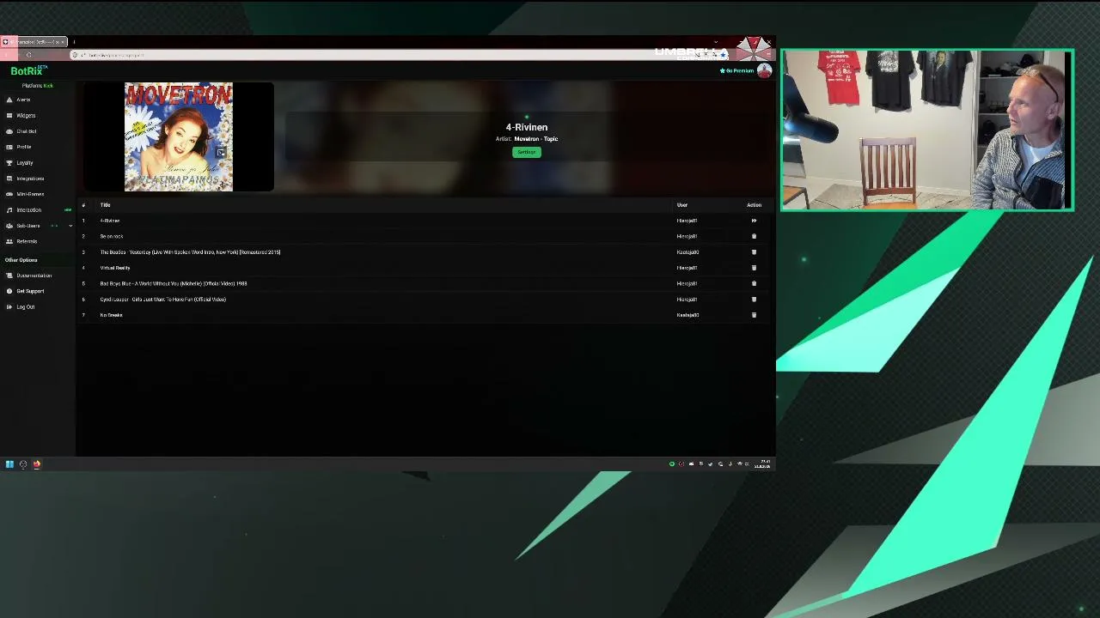The height and width of the screenshot is (618, 1100).
Task: Open the Mini-Games sidebar section
Action: click(30, 194)
